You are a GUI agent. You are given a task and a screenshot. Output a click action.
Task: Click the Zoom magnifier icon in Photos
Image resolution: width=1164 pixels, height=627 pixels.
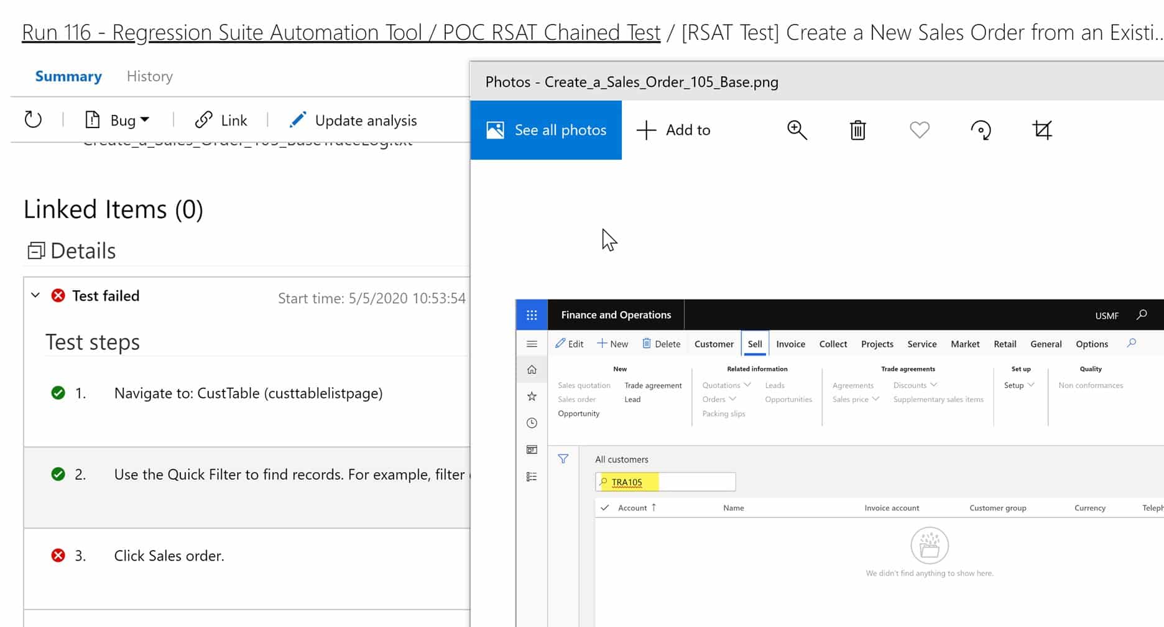click(x=797, y=130)
